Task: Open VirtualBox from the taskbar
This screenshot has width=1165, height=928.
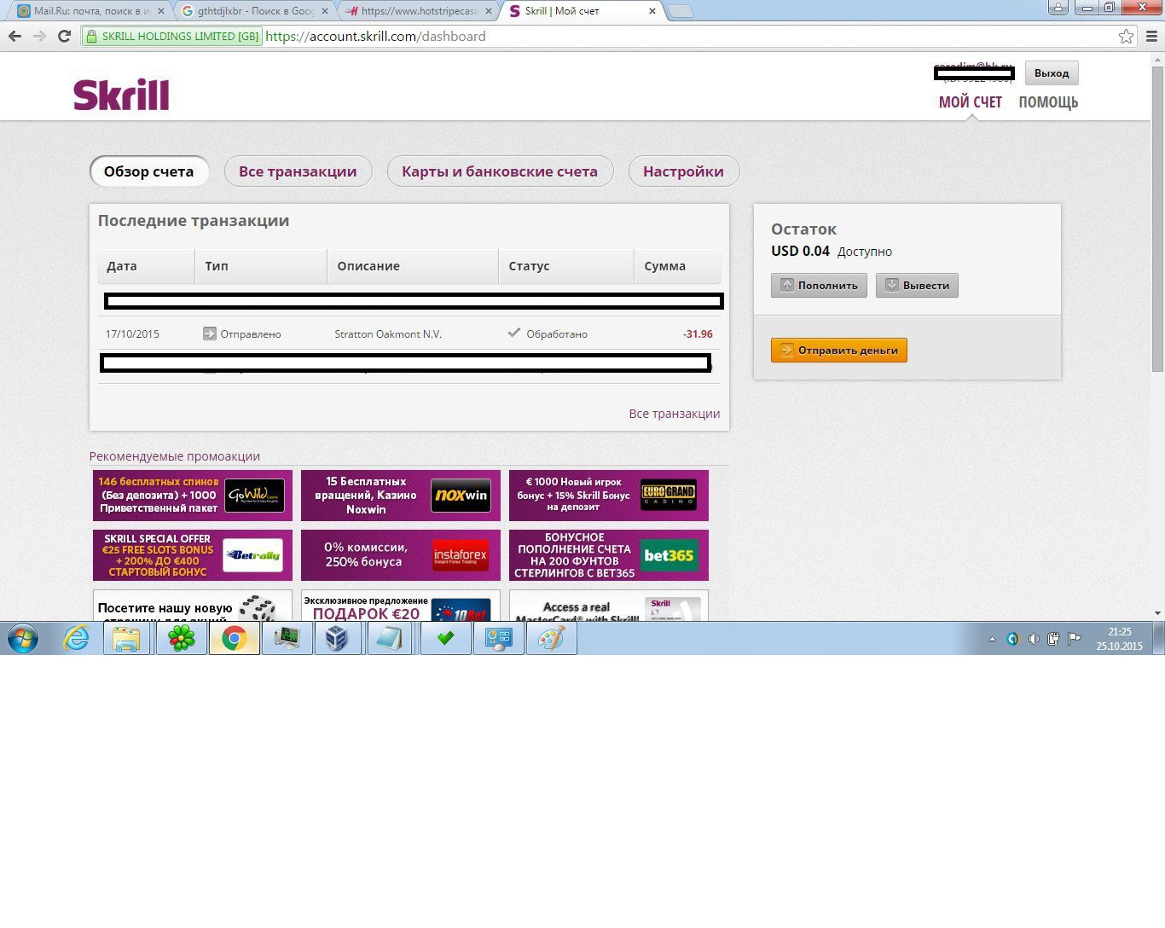Action: (x=339, y=638)
